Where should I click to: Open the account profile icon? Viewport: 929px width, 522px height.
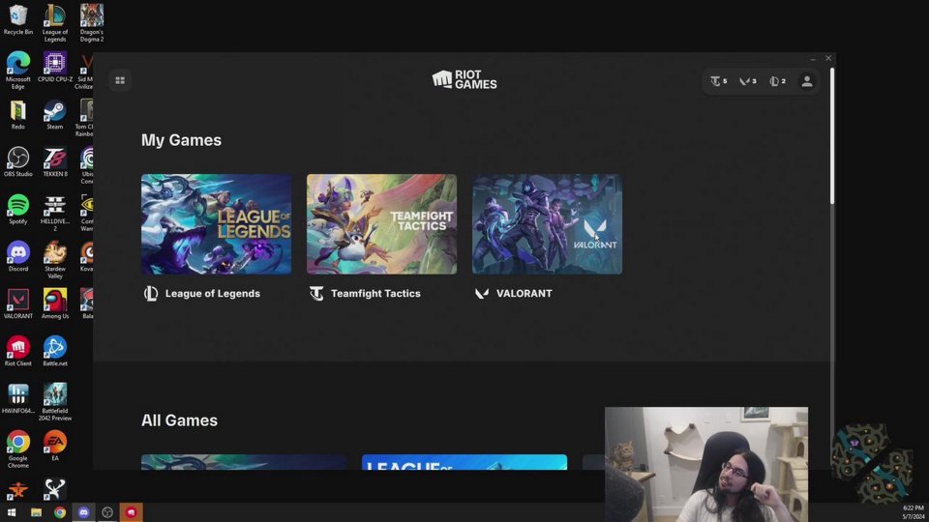(807, 81)
